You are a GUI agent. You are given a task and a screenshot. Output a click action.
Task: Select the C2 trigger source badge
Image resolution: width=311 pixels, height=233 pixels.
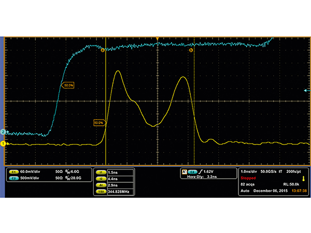point(192,171)
